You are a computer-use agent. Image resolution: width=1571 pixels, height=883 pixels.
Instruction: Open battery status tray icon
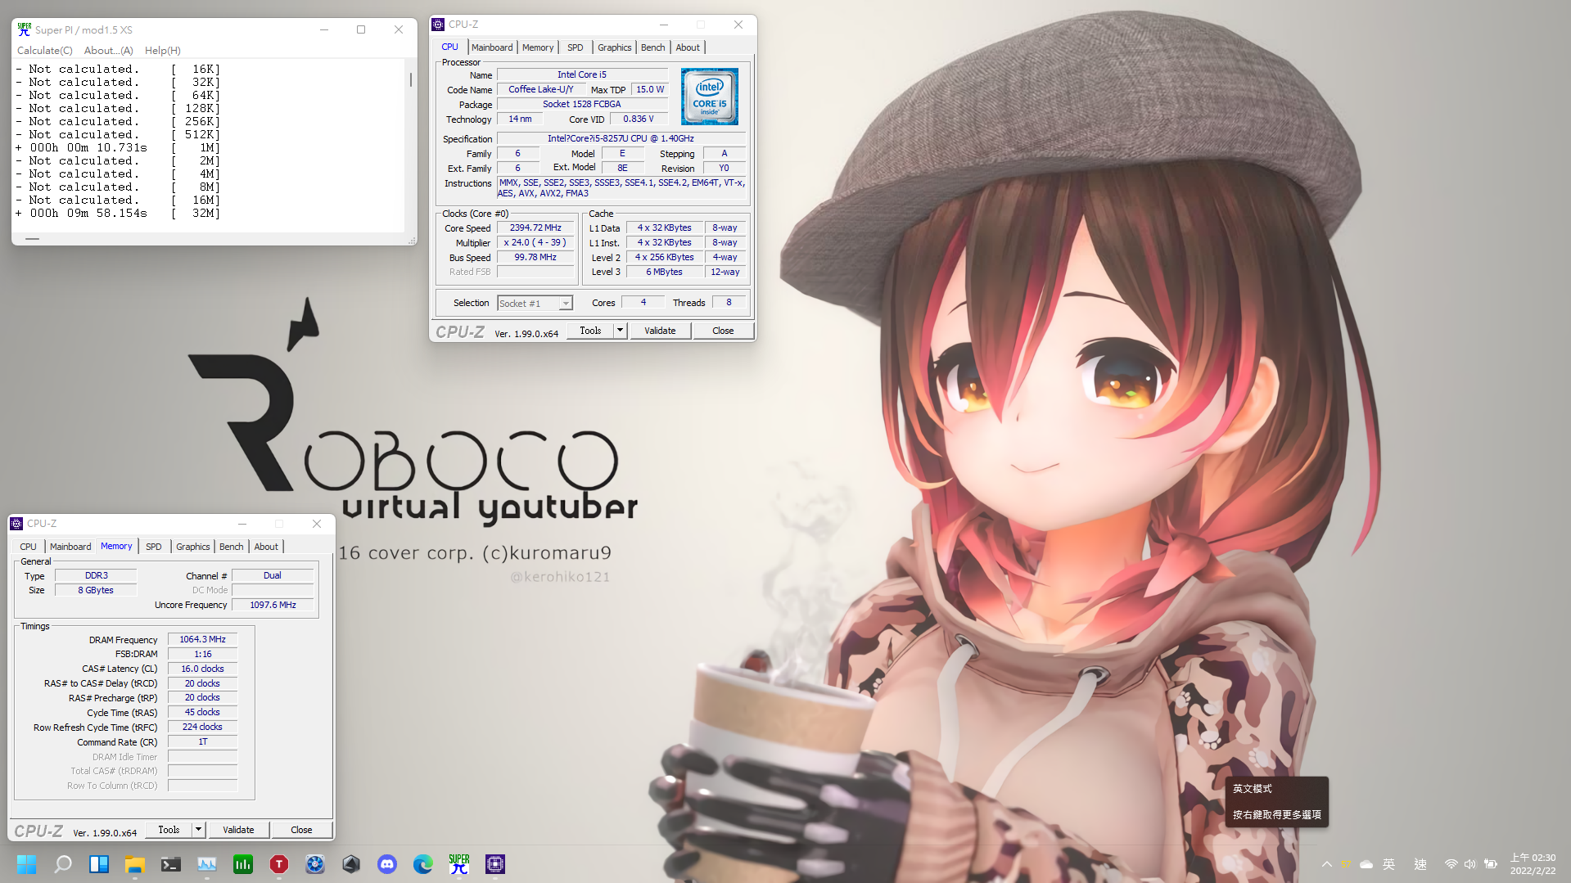point(1491,864)
